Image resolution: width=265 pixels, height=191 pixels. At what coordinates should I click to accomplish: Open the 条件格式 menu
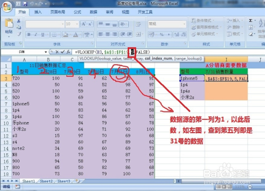pos(203,21)
